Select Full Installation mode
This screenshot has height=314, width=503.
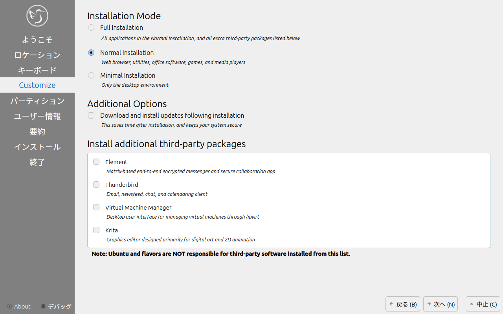[x=91, y=27]
